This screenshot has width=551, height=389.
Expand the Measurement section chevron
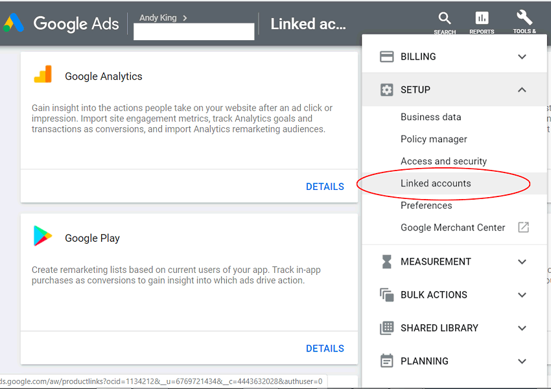tap(522, 262)
